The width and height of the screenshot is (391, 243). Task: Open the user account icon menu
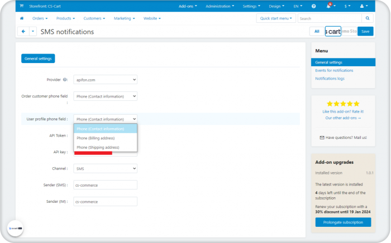(364, 6)
